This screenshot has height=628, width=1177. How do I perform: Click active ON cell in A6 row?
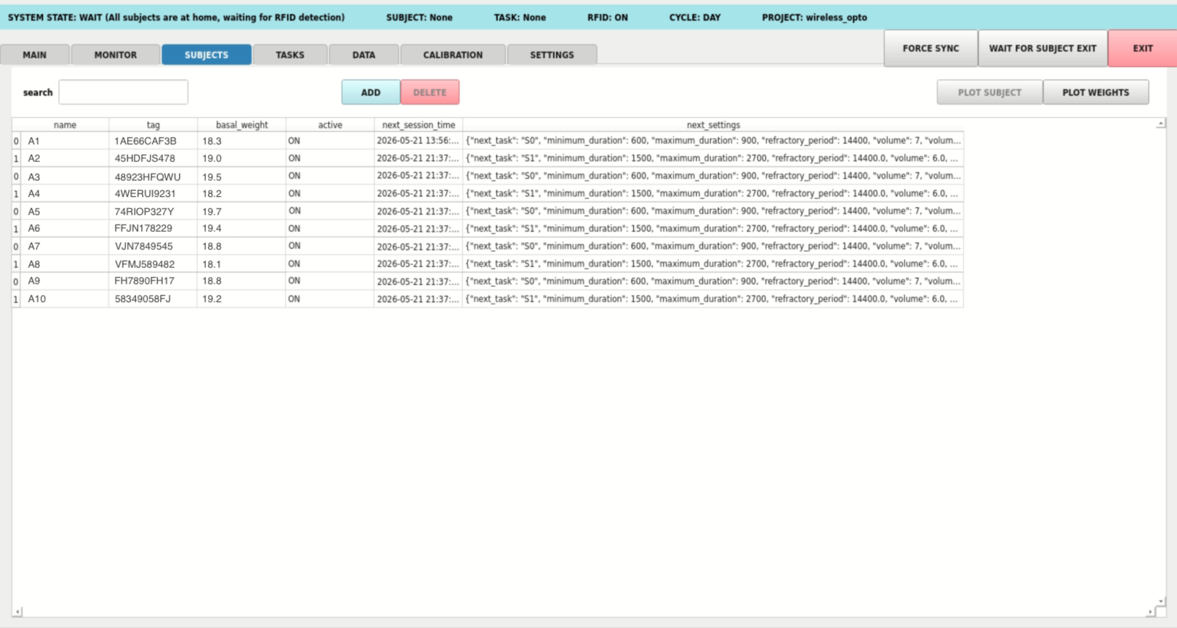point(330,229)
